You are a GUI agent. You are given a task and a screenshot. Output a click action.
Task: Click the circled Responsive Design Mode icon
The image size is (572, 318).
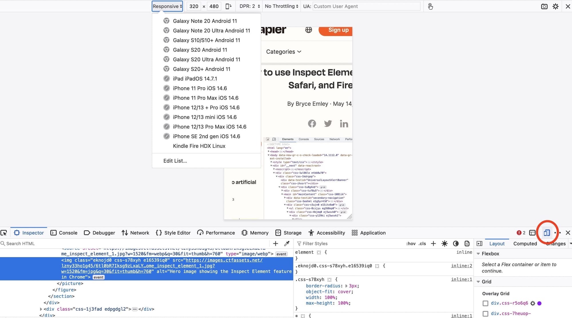pyautogui.click(x=547, y=233)
